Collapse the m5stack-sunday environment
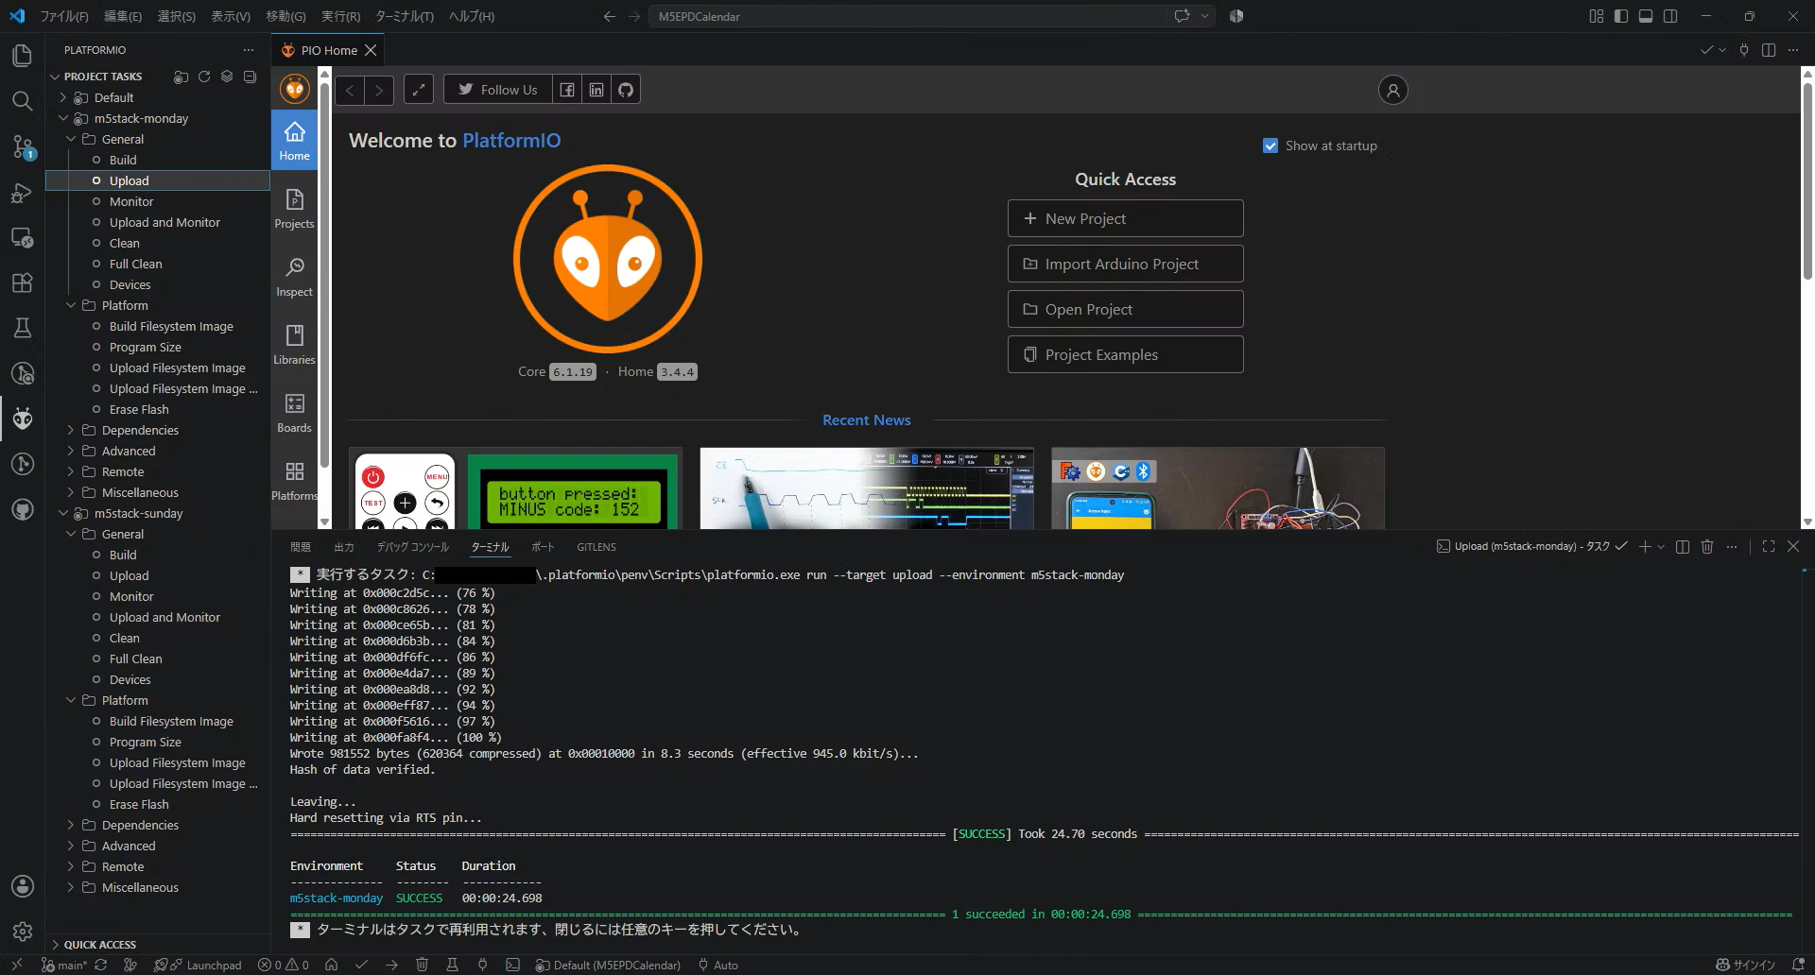 click(63, 513)
